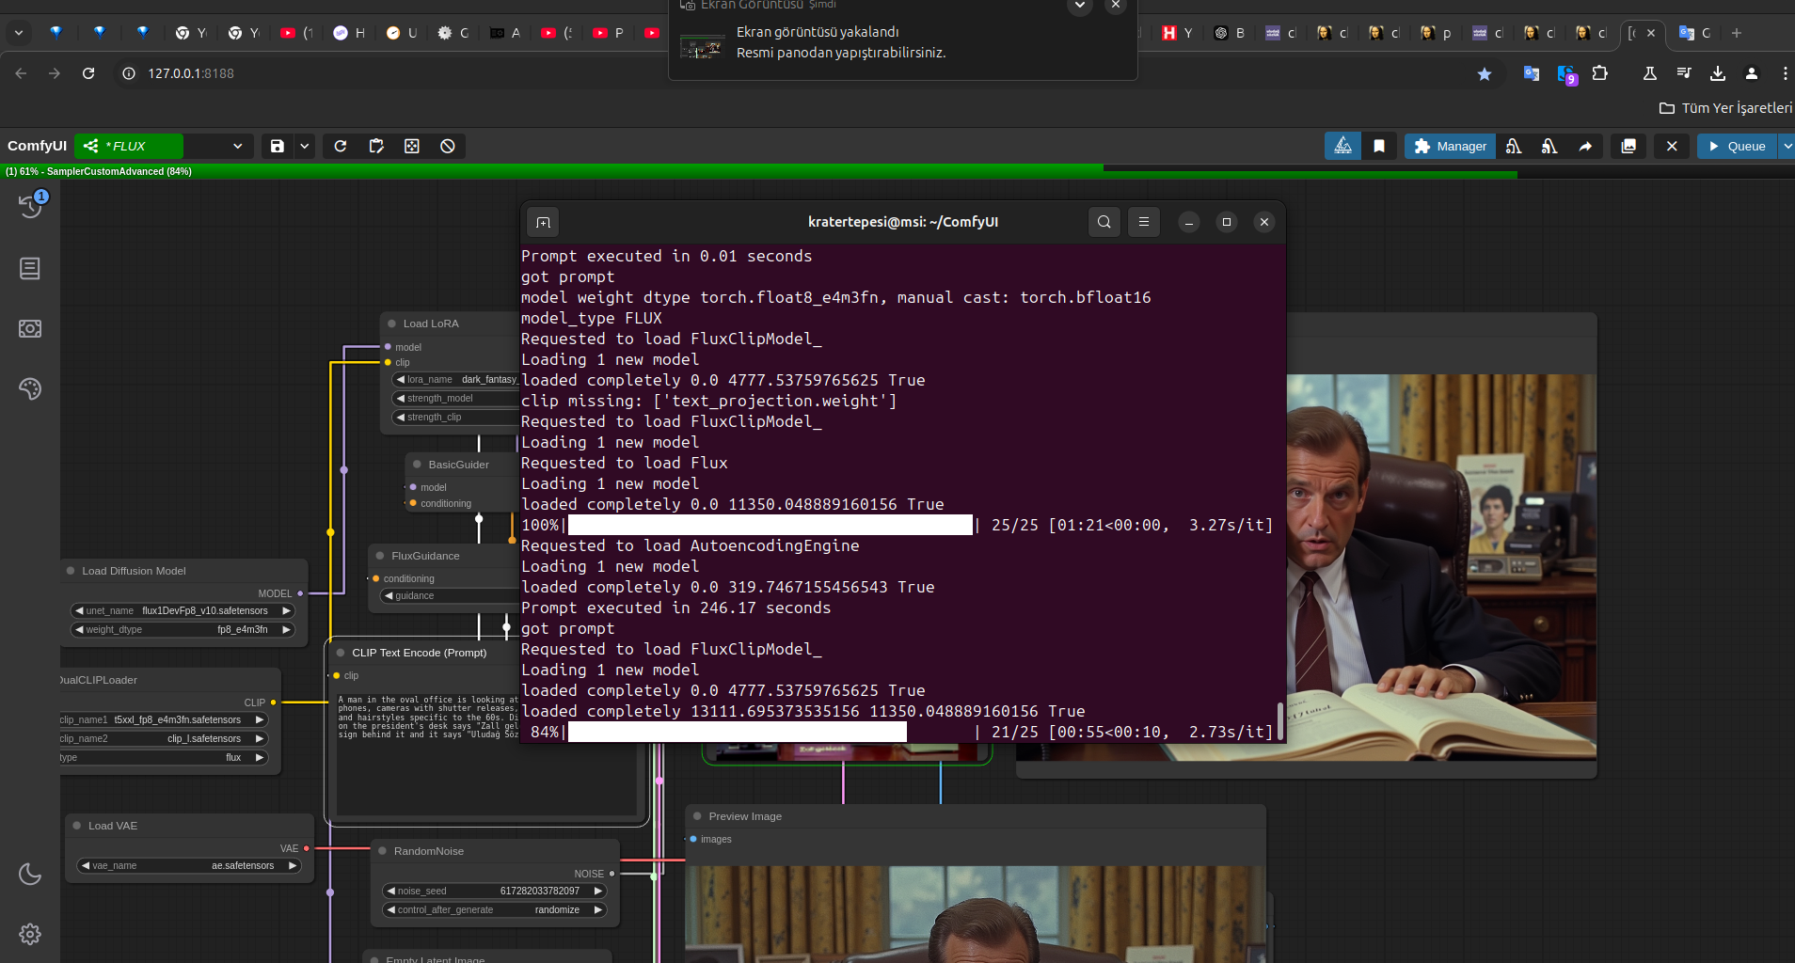1795x963 pixels.
Task: Click the lora_name dark_fantasy field
Action: pyautogui.click(x=456, y=379)
